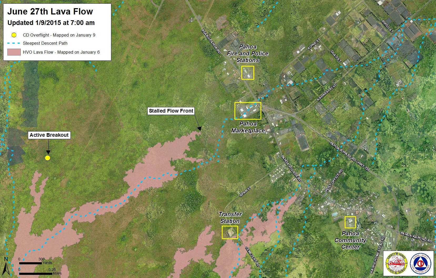Click the County of Hawaii seal logo
Viewport: 436px width, 278px height.
click(x=396, y=264)
